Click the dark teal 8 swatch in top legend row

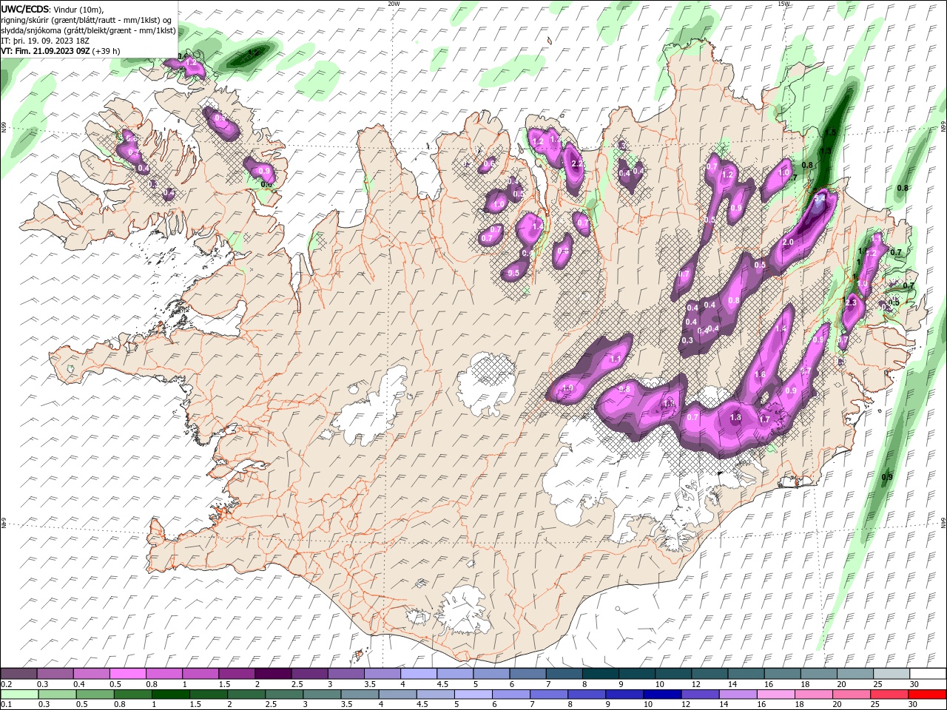coord(599,674)
